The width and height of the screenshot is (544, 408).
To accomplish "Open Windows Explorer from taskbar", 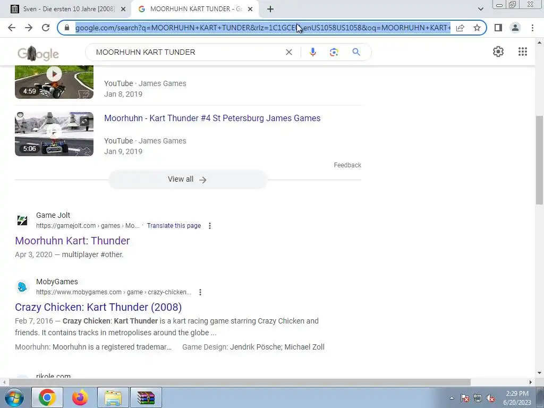I will coord(113,397).
